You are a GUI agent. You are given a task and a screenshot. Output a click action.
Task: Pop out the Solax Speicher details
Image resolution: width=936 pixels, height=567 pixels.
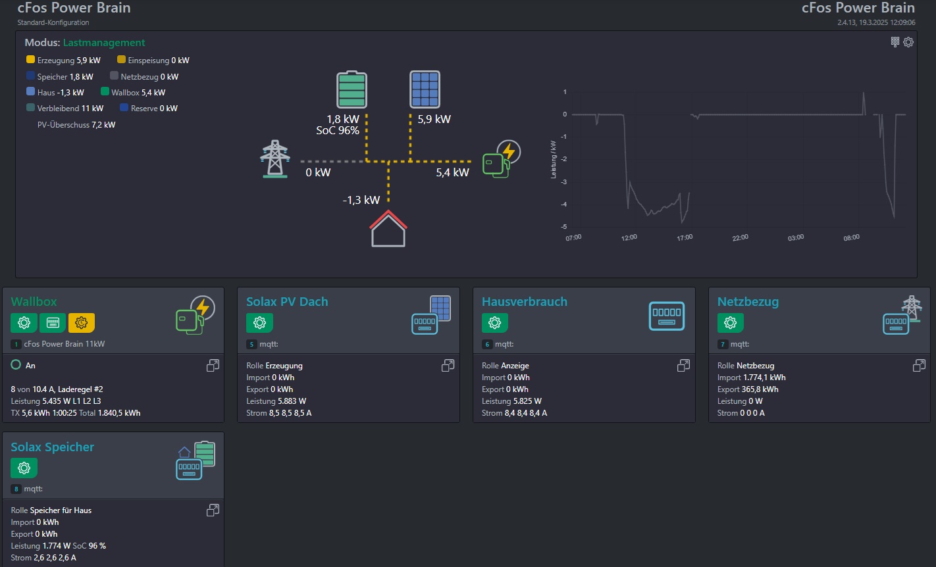point(213,510)
